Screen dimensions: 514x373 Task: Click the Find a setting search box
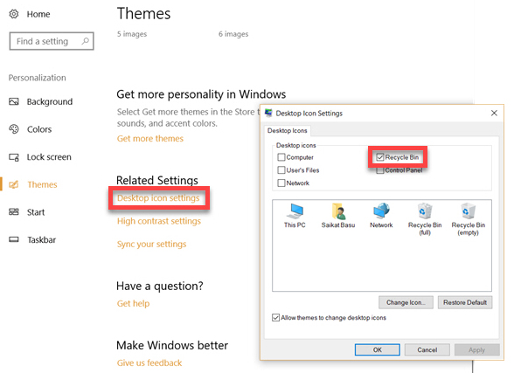click(52, 41)
